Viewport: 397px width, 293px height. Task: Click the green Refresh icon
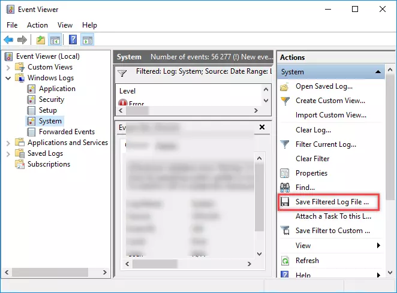pyautogui.click(x=285, y=261)
